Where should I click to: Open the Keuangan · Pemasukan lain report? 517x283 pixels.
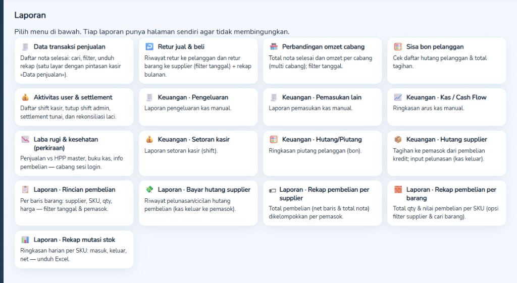coord(322,97)
